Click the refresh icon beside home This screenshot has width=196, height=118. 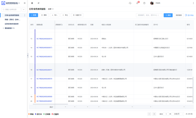coord(39,3)
